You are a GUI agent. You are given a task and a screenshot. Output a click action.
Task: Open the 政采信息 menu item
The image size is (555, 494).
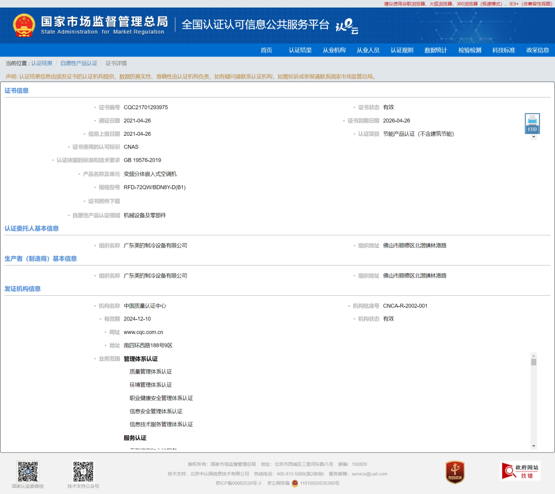click(538, 50)
